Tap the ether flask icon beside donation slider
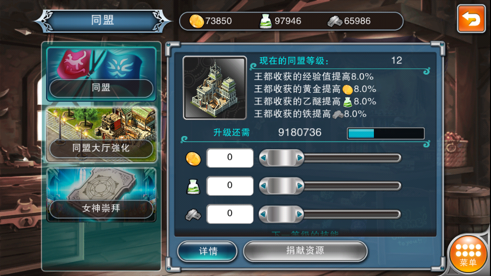This screenshot has height=276, width=491. click(x=193, y=187)
